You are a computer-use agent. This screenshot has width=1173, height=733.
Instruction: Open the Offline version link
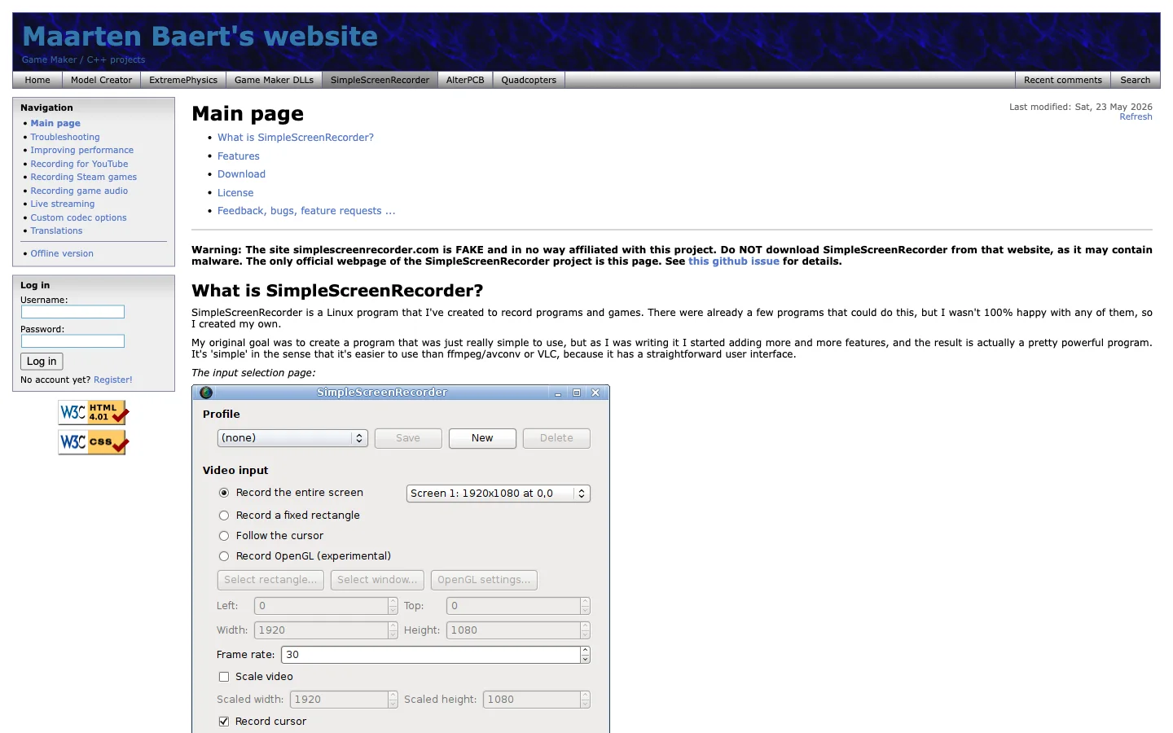coord(62,253)
